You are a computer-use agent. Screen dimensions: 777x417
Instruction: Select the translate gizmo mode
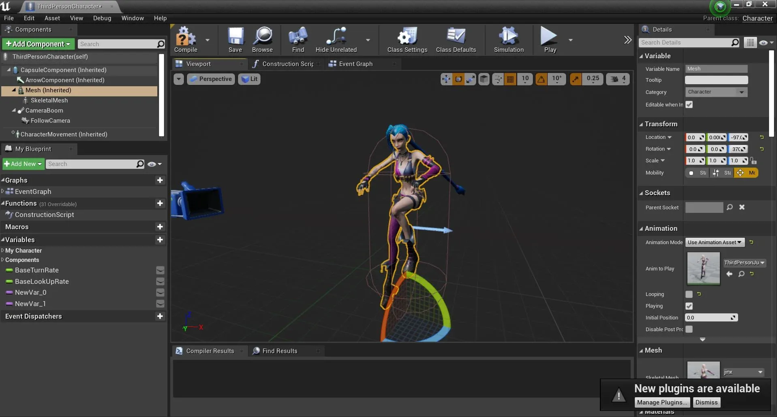(446, 79)
